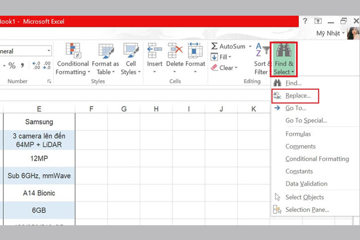Apply Percent Style format

coord(12,66)
